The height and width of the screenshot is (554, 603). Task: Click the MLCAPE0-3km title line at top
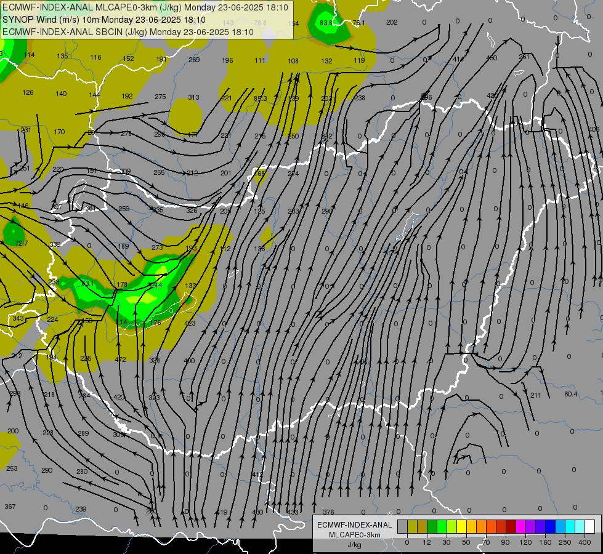145,7
